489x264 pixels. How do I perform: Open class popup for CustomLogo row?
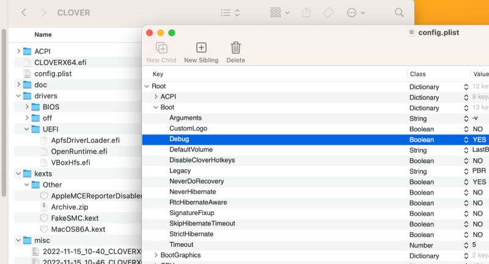[x=466, y=130]
